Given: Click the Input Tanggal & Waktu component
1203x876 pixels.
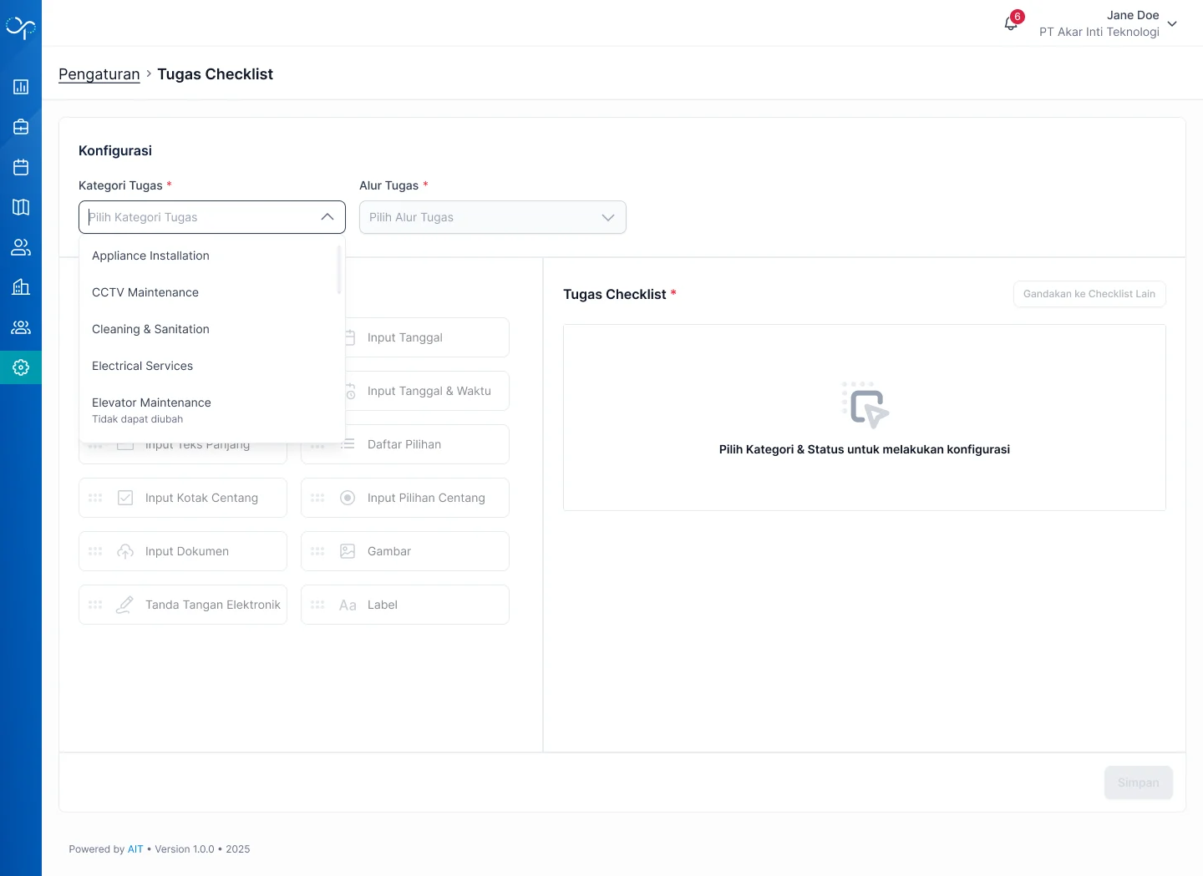Looking at the screenshot, I should 427,391.
